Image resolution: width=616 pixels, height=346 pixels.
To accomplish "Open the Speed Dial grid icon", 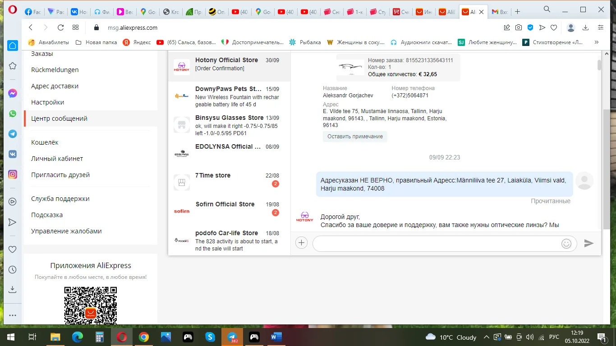I will (76, 27).
